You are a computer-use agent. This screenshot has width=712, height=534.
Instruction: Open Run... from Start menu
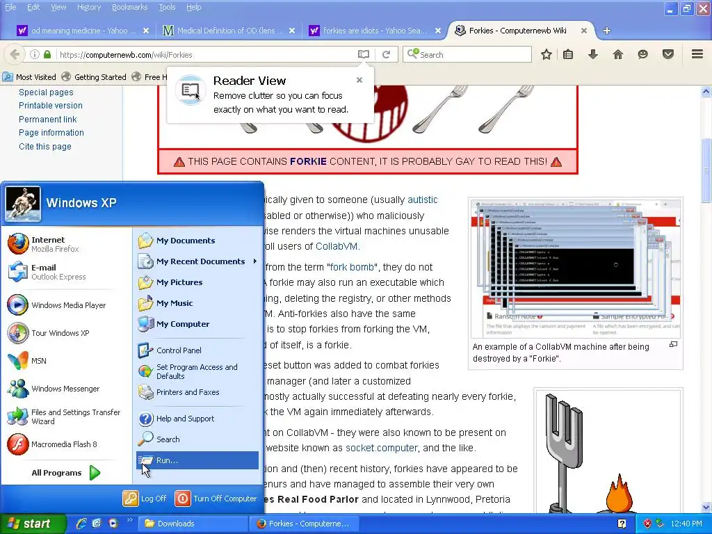point(197,460)
